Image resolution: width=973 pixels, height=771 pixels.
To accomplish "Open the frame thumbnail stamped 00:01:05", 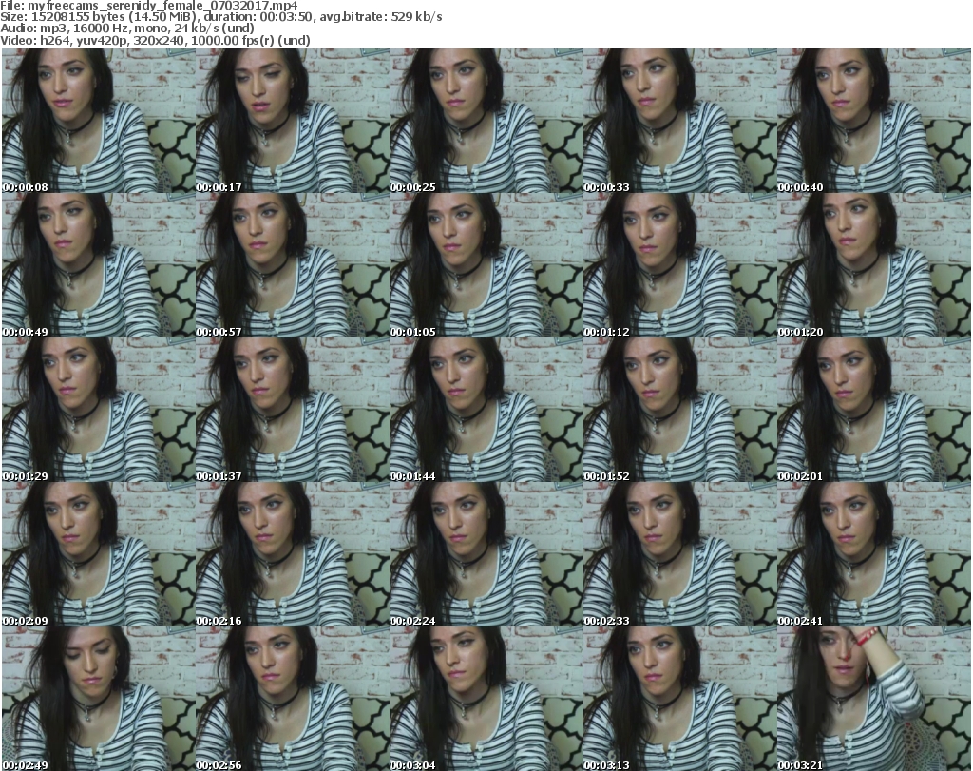I will [486, 265].
